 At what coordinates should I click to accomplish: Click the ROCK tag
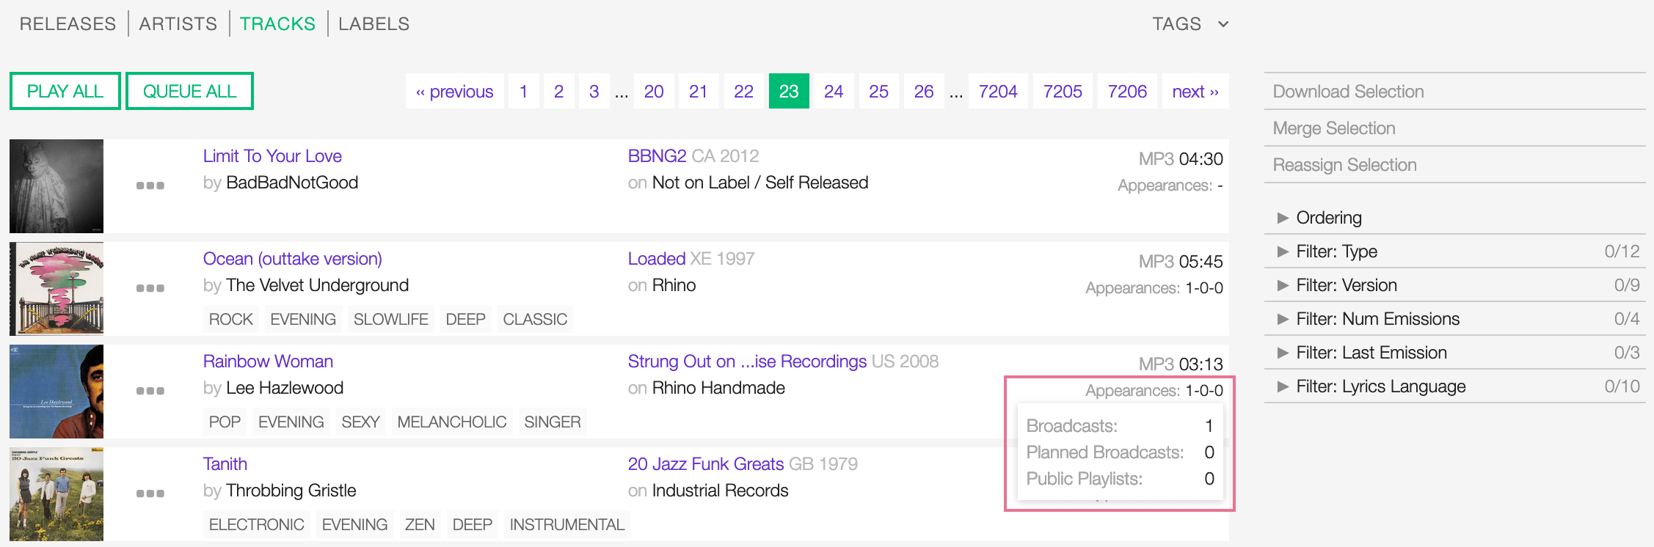tap(230, 320)
